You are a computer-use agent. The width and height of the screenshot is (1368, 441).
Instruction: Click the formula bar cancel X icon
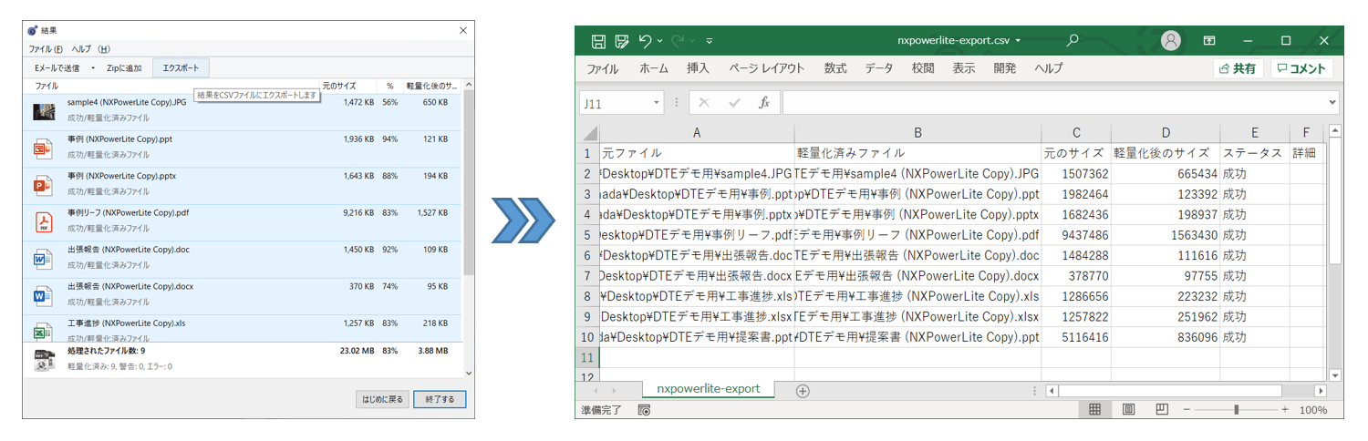[703, 103]
